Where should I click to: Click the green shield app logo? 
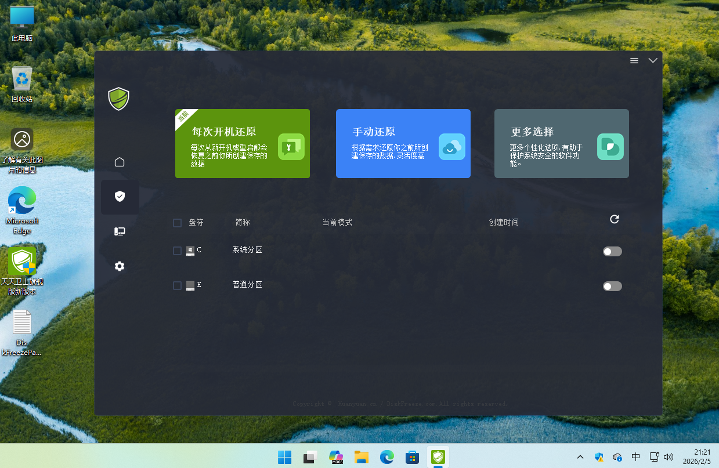(x=118, y=99)
